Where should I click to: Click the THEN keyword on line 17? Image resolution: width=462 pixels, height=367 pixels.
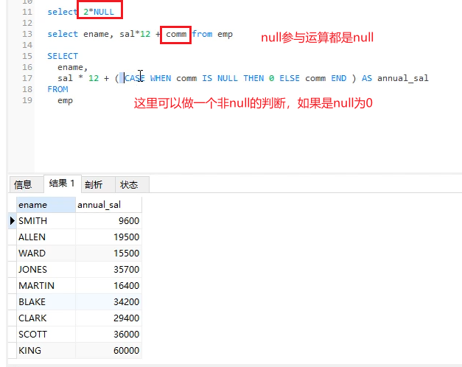coord(253,78)
